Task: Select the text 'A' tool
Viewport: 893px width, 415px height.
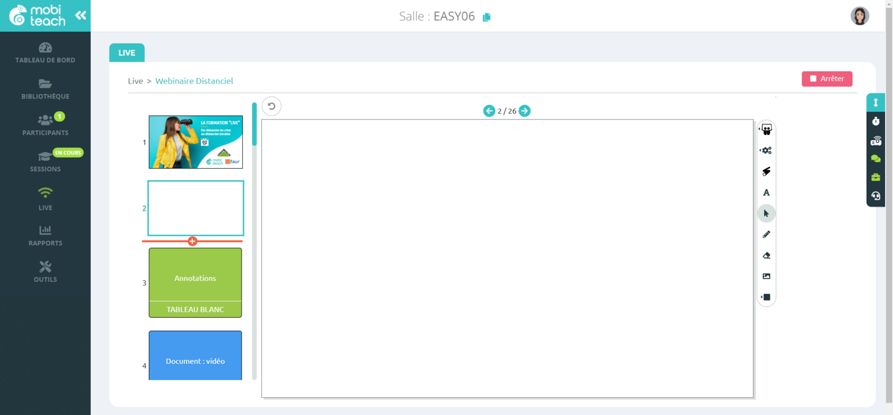Action: [766, 193]
